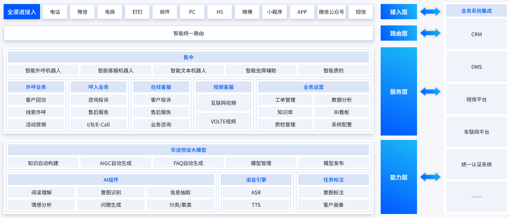509x218 pixels.
Task: Click the 外呼业务 section header
Action: (36, 87)
